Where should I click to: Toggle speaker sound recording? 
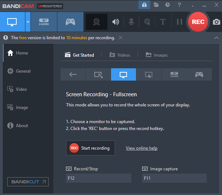tap(115, 22)
